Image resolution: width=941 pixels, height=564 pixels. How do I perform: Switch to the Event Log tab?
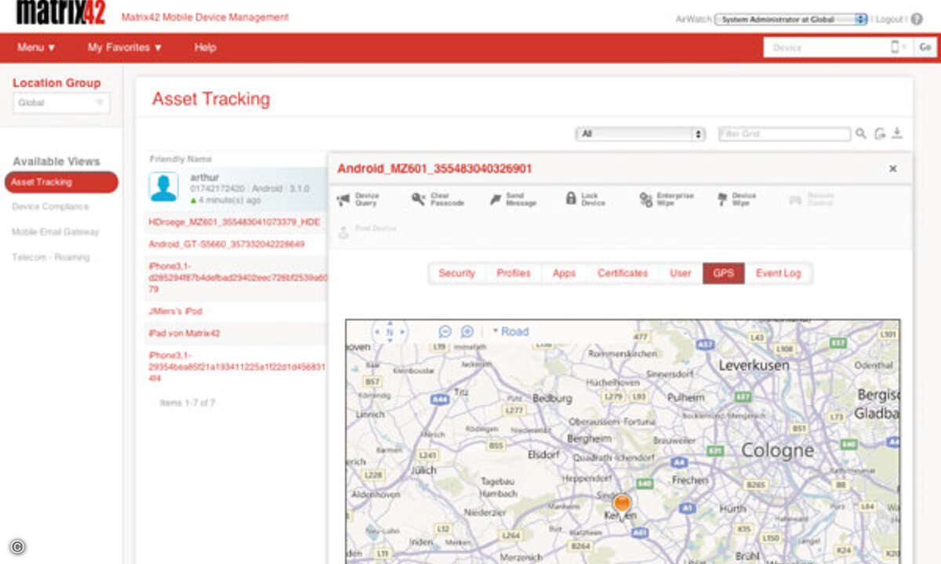779,273
